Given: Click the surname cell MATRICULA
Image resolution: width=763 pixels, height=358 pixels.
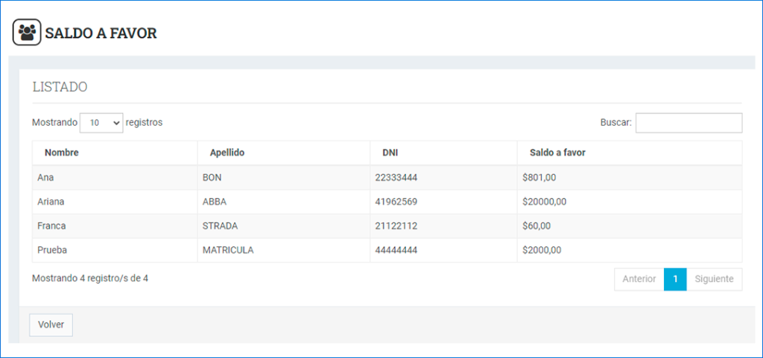Looking at the screenshot, I should pos(228,250).
